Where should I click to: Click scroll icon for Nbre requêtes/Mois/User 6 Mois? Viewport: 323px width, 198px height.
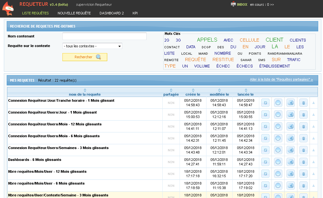tap(265, 186)
